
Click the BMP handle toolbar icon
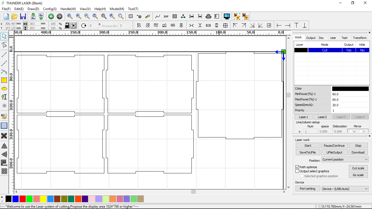click(166, 16)
